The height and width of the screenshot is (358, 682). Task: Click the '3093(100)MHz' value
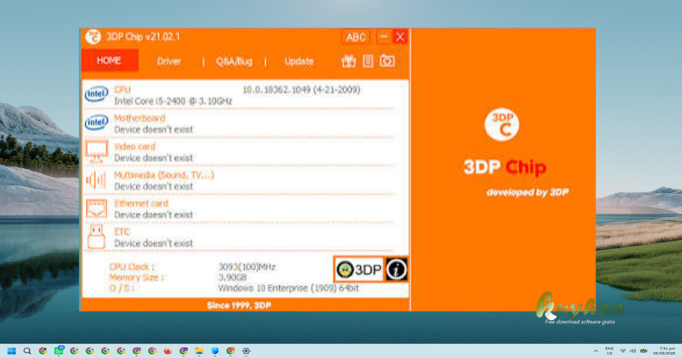[246, 267]
